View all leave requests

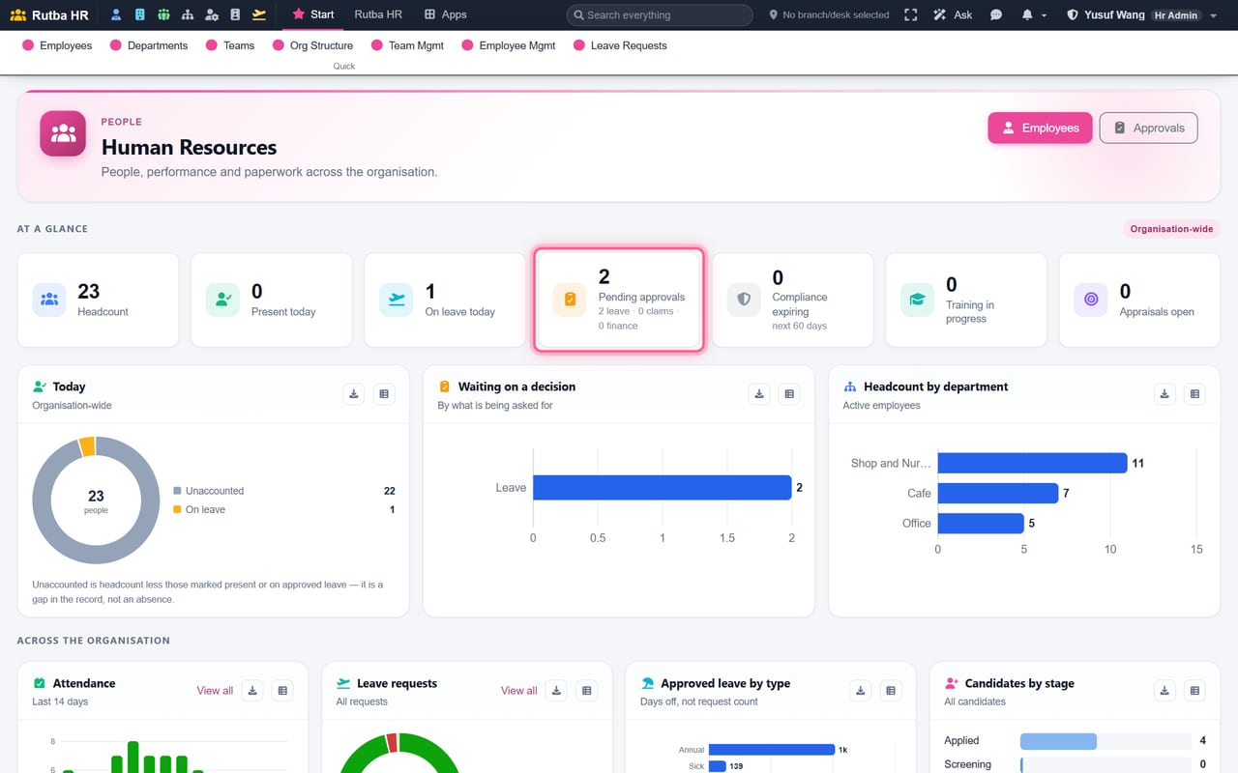point(518,691)
